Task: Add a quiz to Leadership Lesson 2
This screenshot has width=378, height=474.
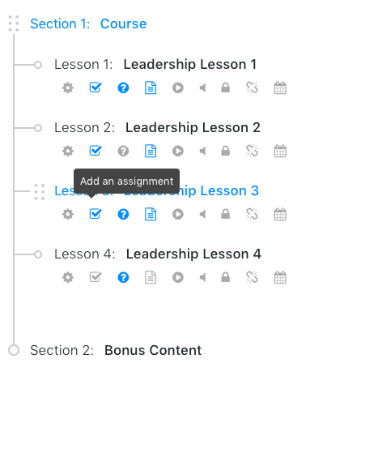Action: tap(123, 152)
